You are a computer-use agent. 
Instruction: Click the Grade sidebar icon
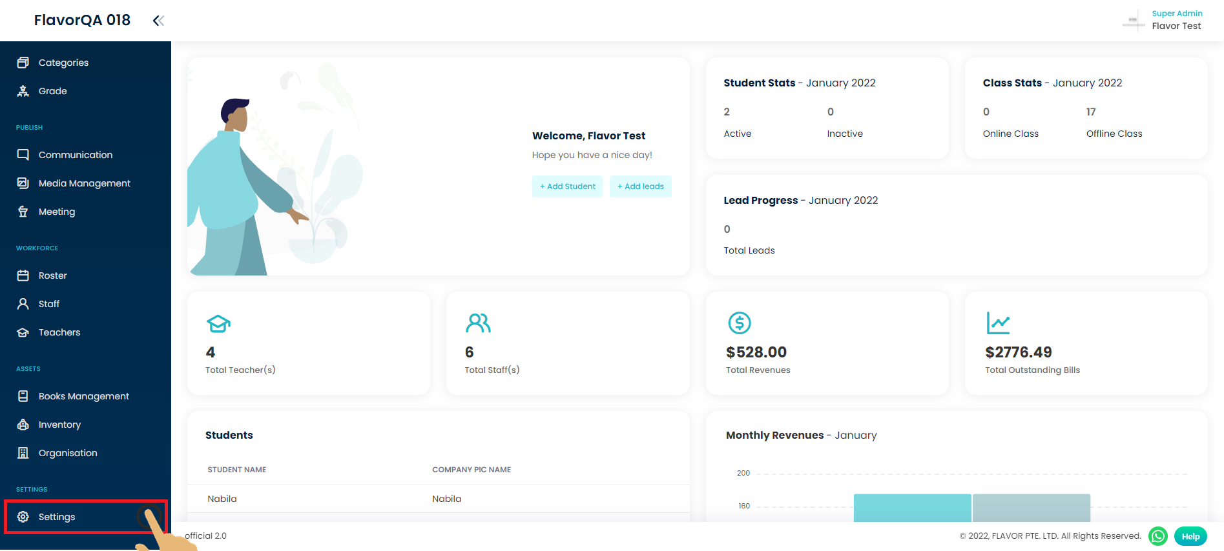[23, 91]
